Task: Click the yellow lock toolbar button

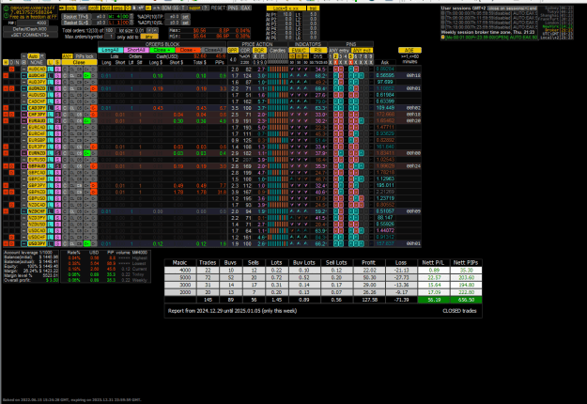Action: pyautogui.click(x=71, y=8)
